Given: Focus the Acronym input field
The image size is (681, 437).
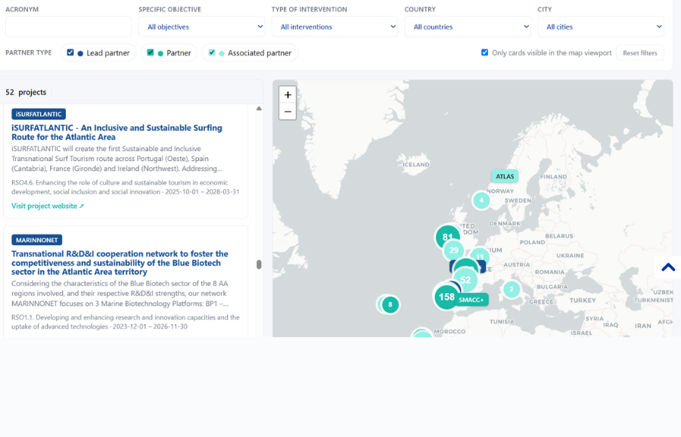Looking at the screenshot, I should (68, 26).
